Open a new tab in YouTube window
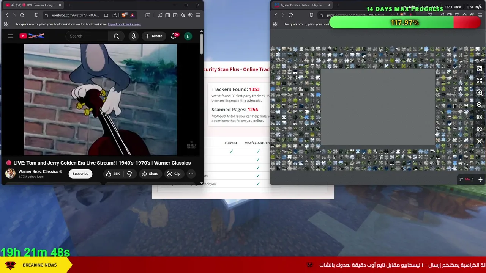Image resolution: width=486 pixels, height=273 pixels. pos(69,5)
